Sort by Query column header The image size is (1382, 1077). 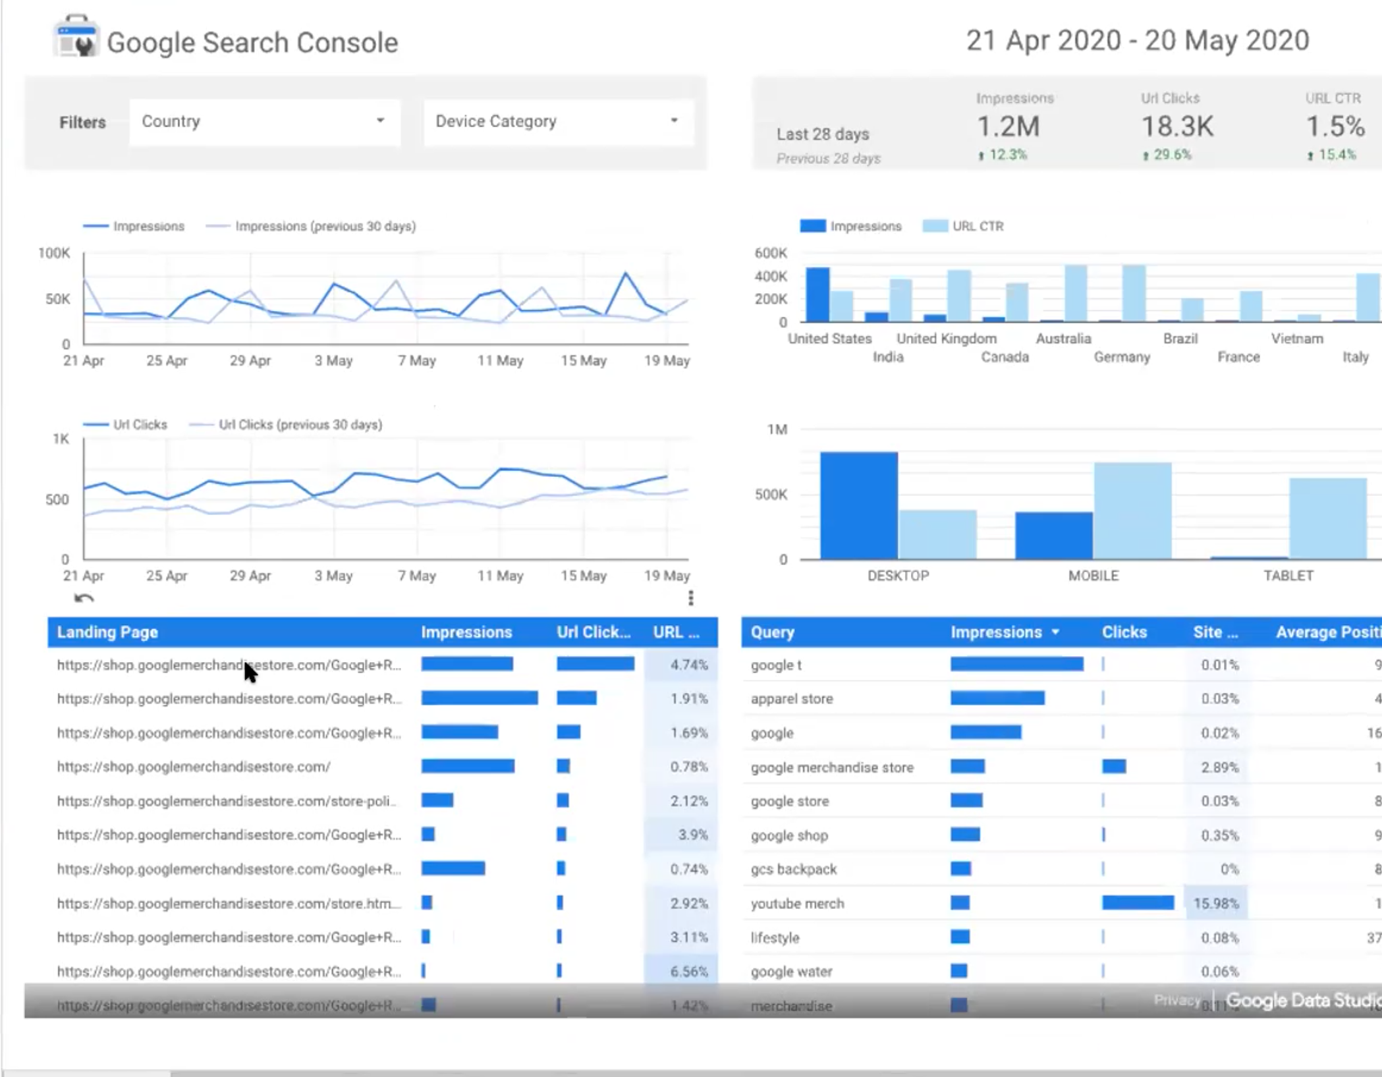point(772,632)
